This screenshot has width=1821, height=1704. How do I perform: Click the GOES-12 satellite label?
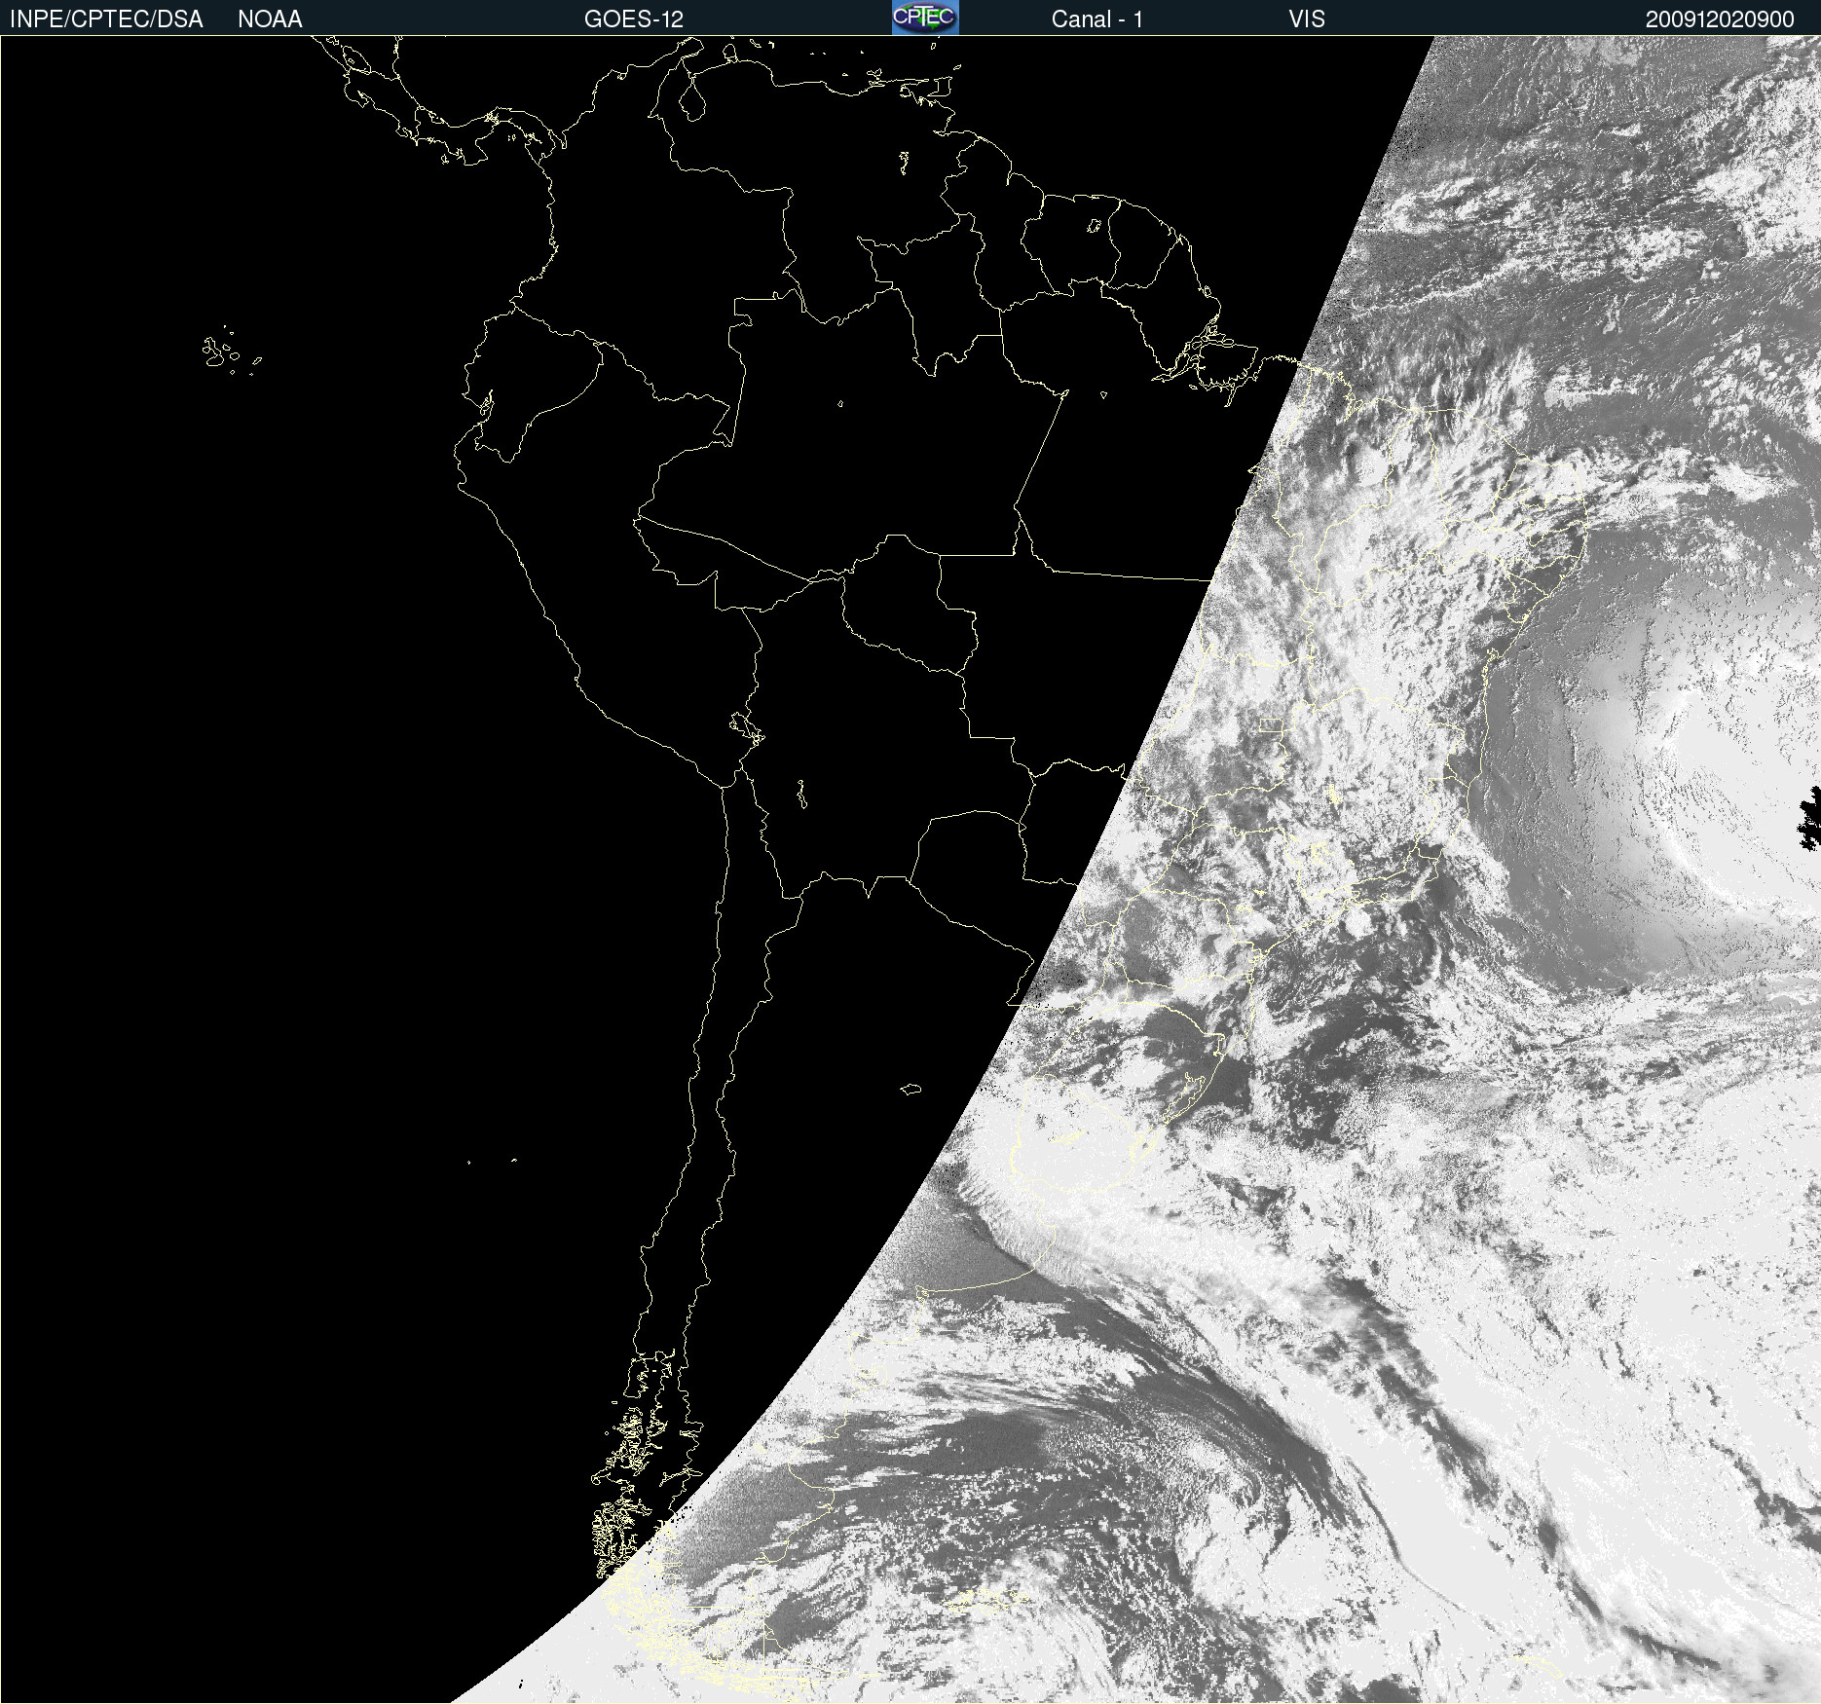click(x=634, y=19)
